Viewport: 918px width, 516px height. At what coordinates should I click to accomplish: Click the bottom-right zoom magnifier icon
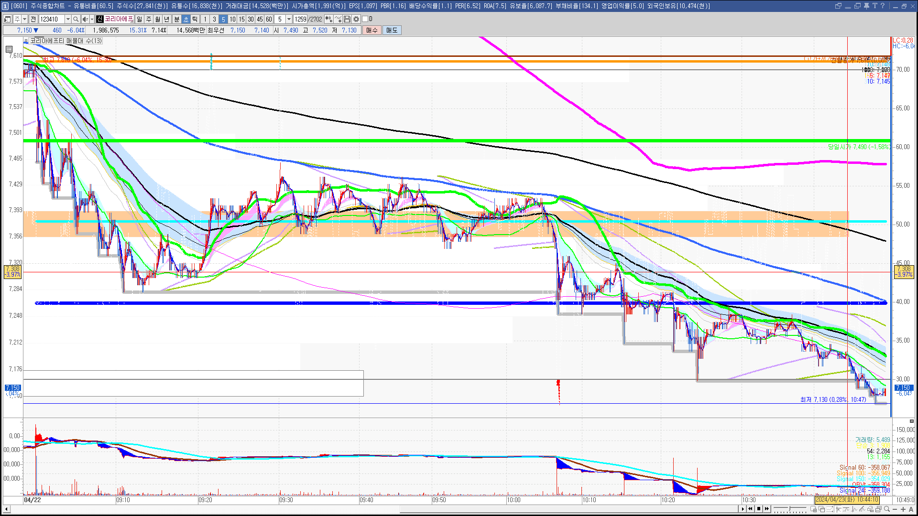887,509
